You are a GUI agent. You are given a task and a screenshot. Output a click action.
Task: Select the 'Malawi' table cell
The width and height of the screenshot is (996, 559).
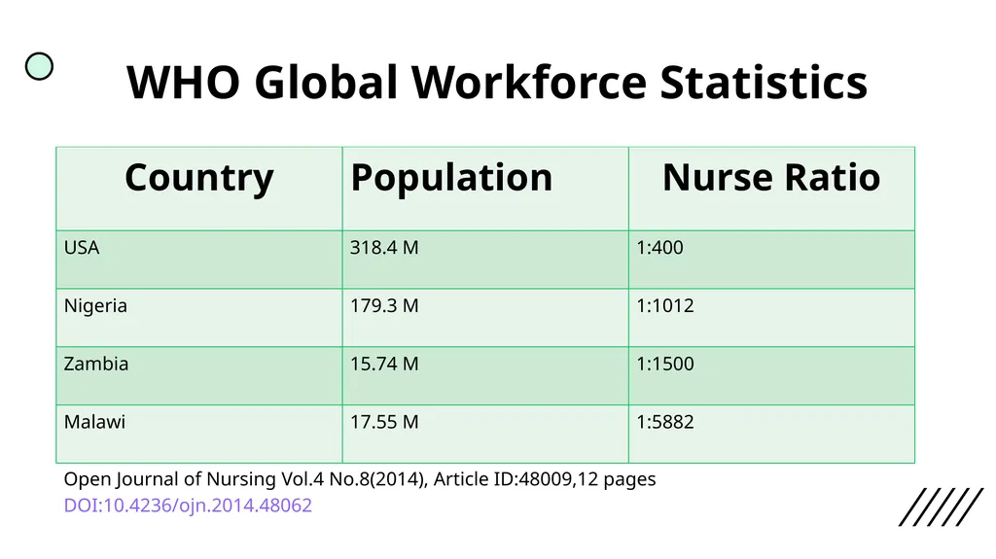pos(199,434)
